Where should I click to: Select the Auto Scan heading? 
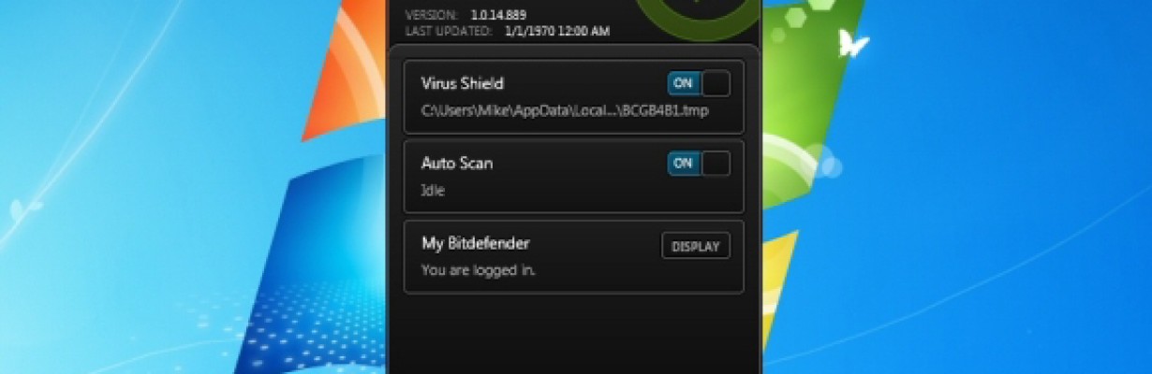click(x=457, y=163)
